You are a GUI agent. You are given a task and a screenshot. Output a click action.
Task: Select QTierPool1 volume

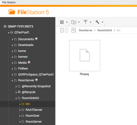coord(22,32)
